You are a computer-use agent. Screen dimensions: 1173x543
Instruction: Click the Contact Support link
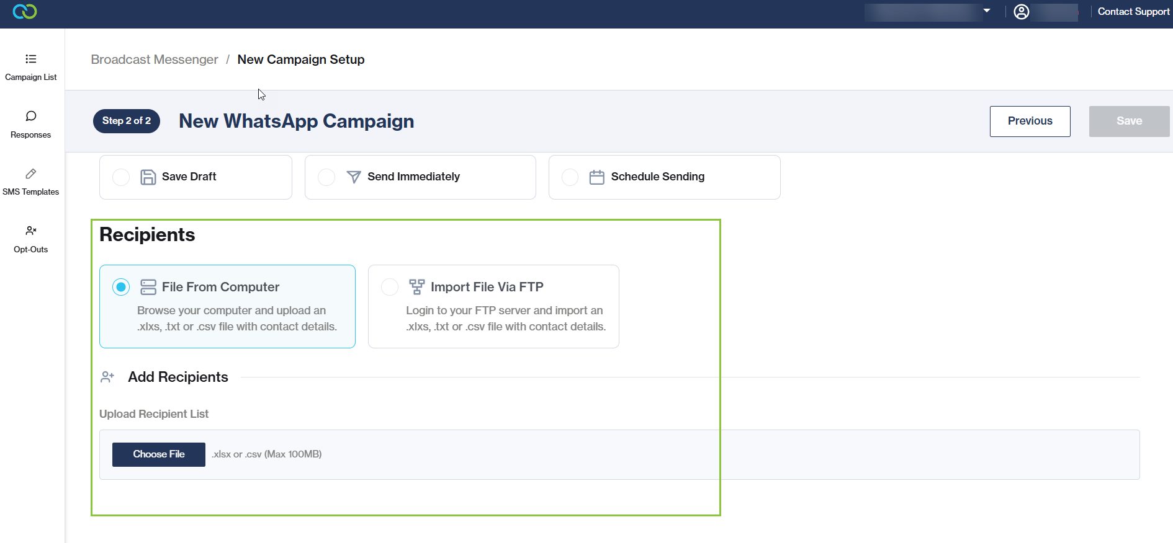(1133, 12)
